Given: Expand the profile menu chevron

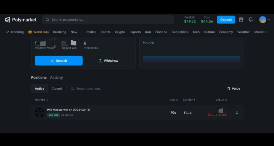Looking at the screenshot, I should 269,20.
